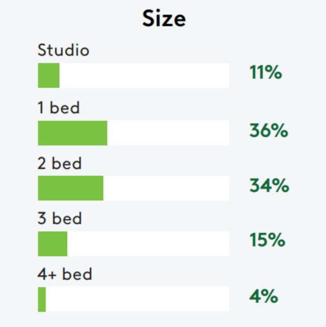Click the 4% percentage value
Screen dimensions: 326x327
[263, 296]
